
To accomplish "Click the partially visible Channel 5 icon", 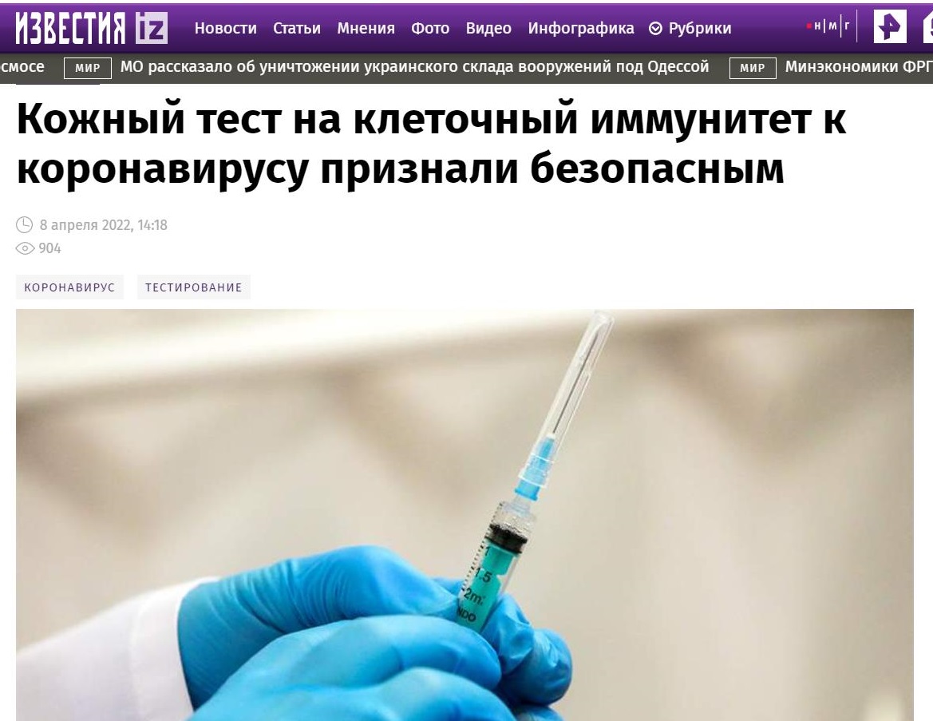I will pyautogui.click(x=928, y=27).
